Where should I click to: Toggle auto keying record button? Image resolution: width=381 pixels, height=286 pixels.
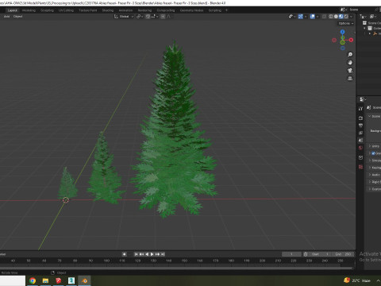[124, 254]
